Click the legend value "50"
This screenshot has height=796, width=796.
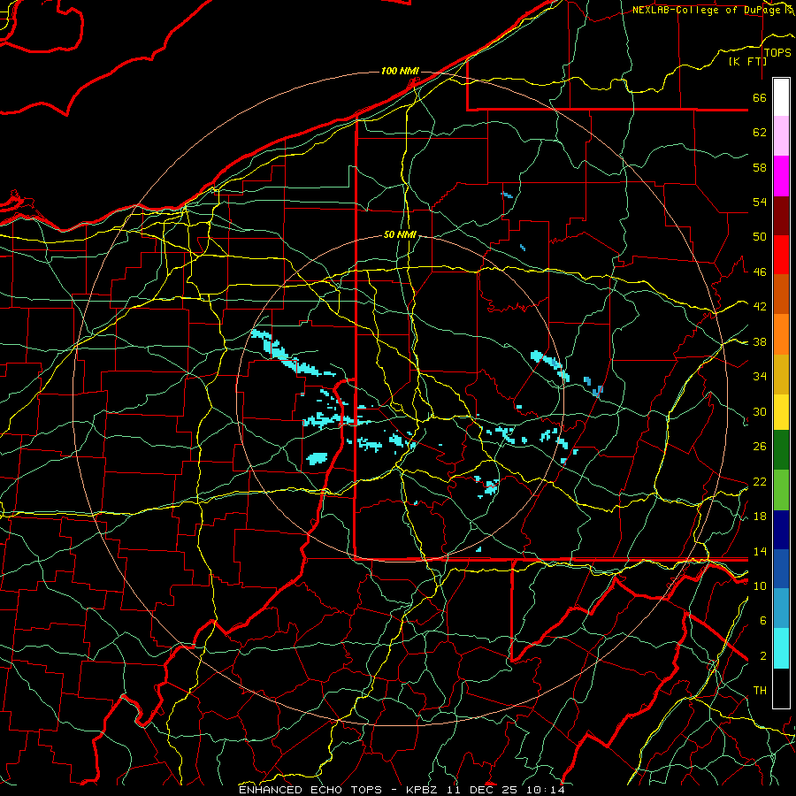pos(760,237)
